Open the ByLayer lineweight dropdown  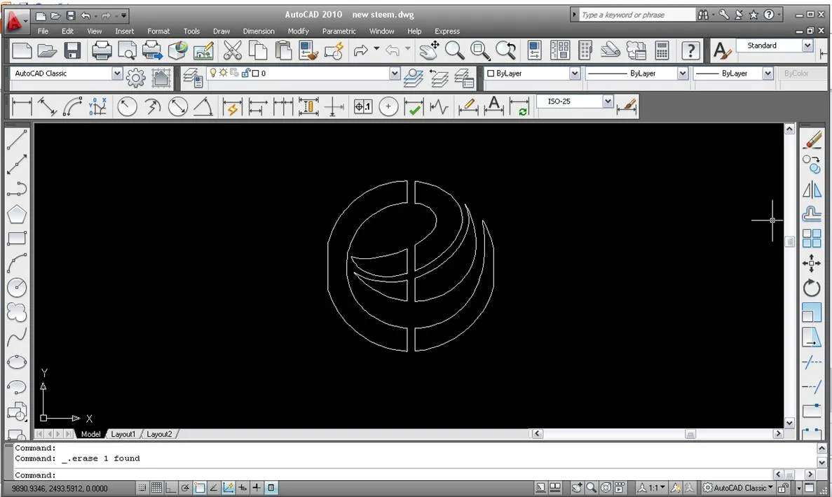(768, 73)
